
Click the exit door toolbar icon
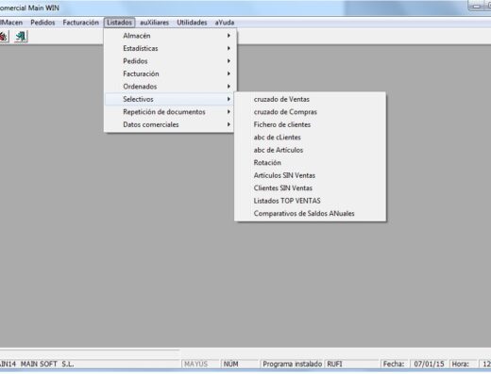(21, 37)
